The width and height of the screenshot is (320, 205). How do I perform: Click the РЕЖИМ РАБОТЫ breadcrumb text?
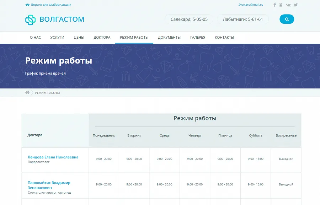click(47, 93)
